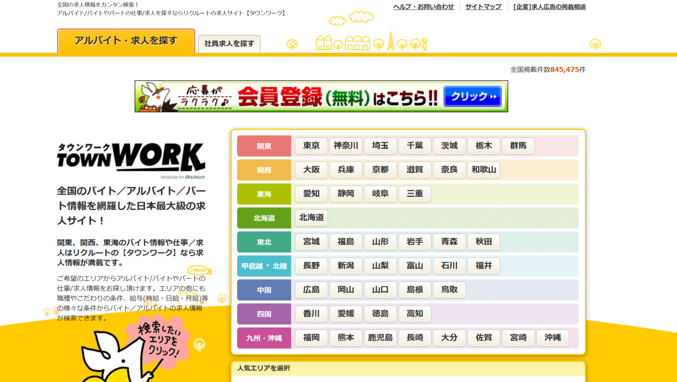
Task: Open the サイトマップ link
Action: click(483, 7)
